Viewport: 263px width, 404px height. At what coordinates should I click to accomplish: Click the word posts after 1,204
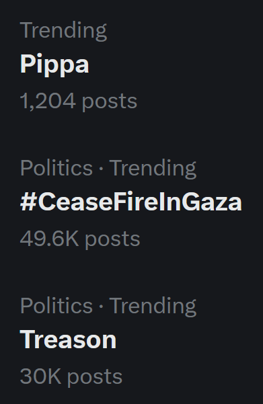pyautogui.click(x=110, y=102)
